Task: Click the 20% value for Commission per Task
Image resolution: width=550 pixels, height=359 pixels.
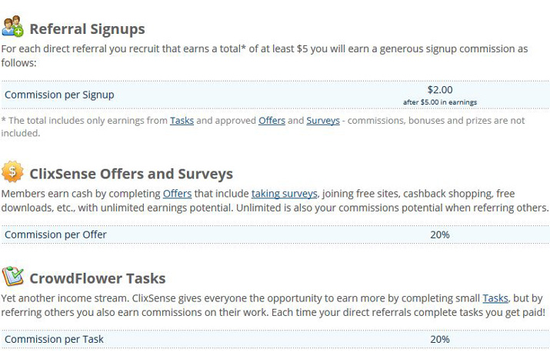Action: tap(440, 339)
